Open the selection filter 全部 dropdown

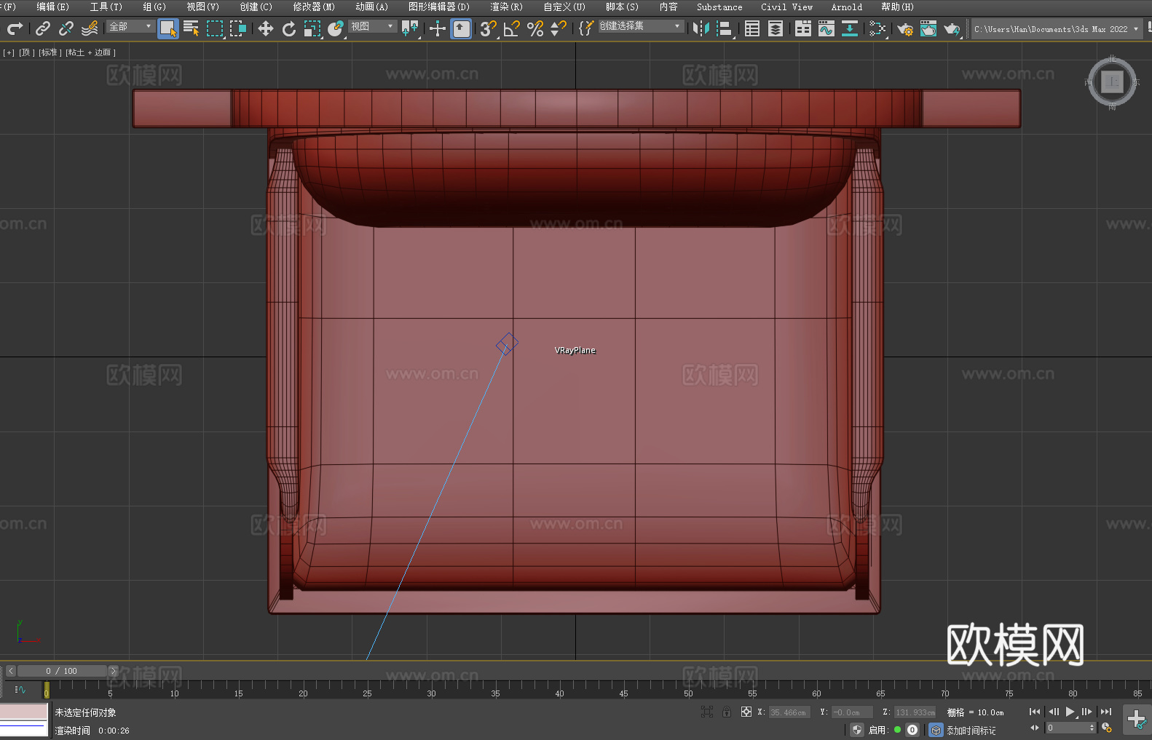[130, 26]
